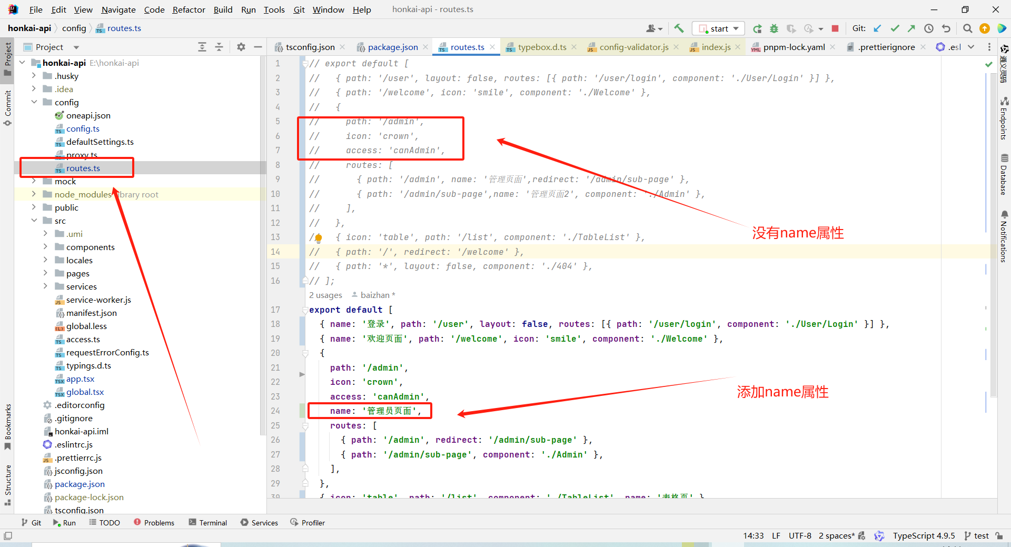Collapse the src folder
The height and width of the screenshot is (547, 1011).
click(34, 220)
